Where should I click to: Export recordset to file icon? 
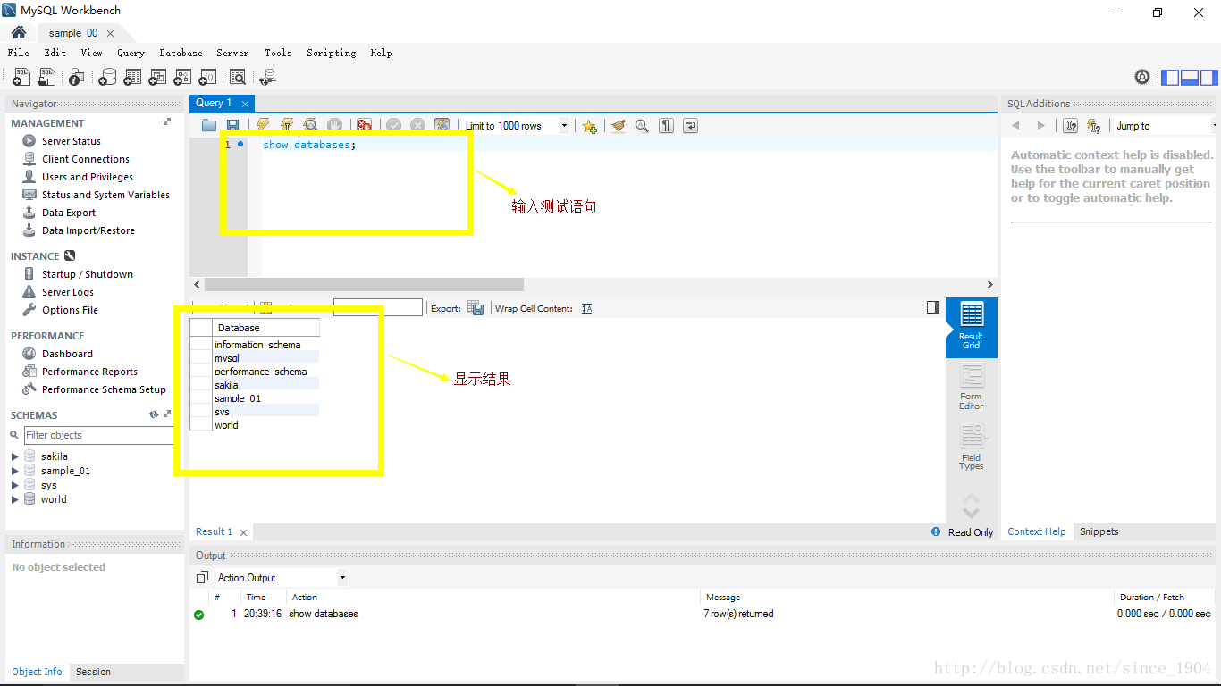pos(476,308)
